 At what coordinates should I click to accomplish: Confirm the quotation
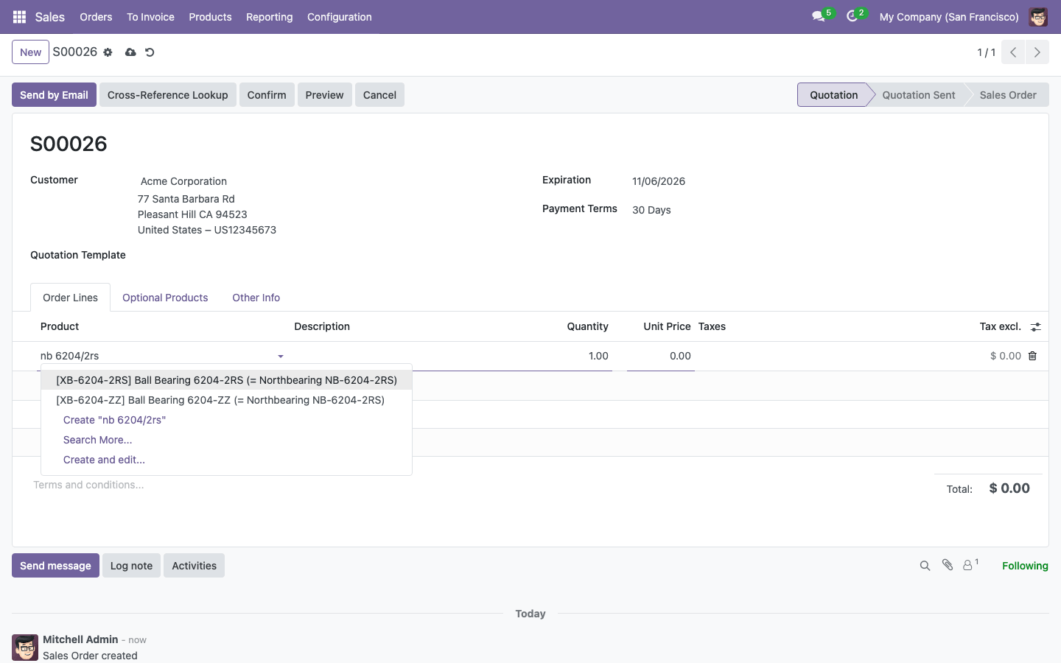267,95
